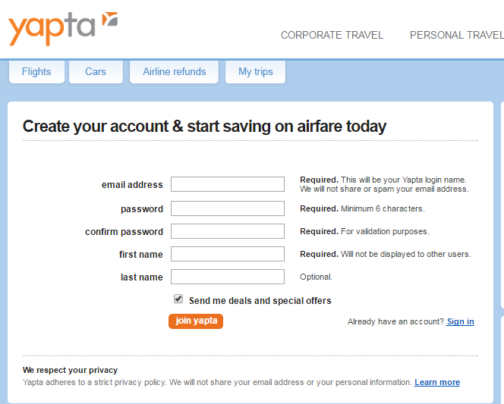Click the orange bird icon beside the logo
This screenshot has height=404, width=504.
click(110, 19)
